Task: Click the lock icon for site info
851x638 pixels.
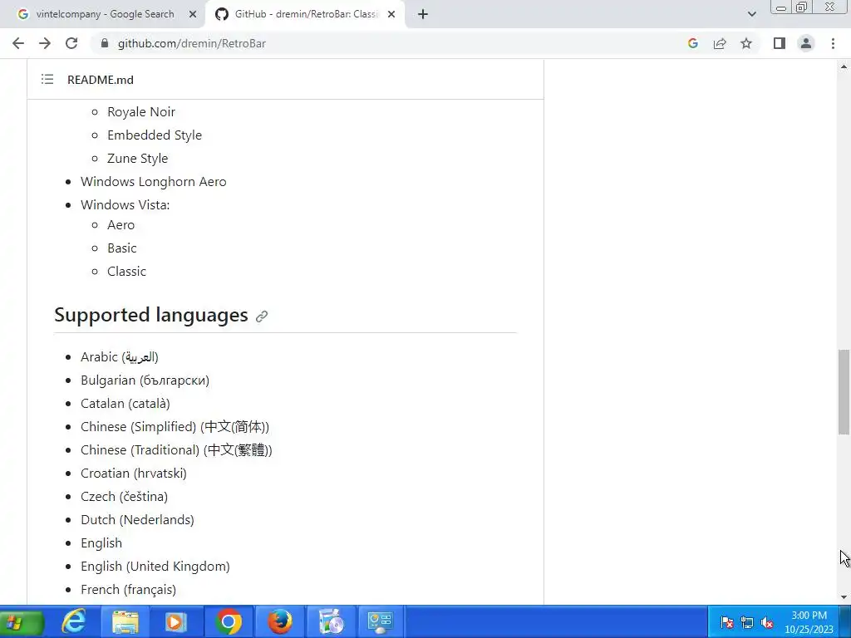Action: point(105,43)
